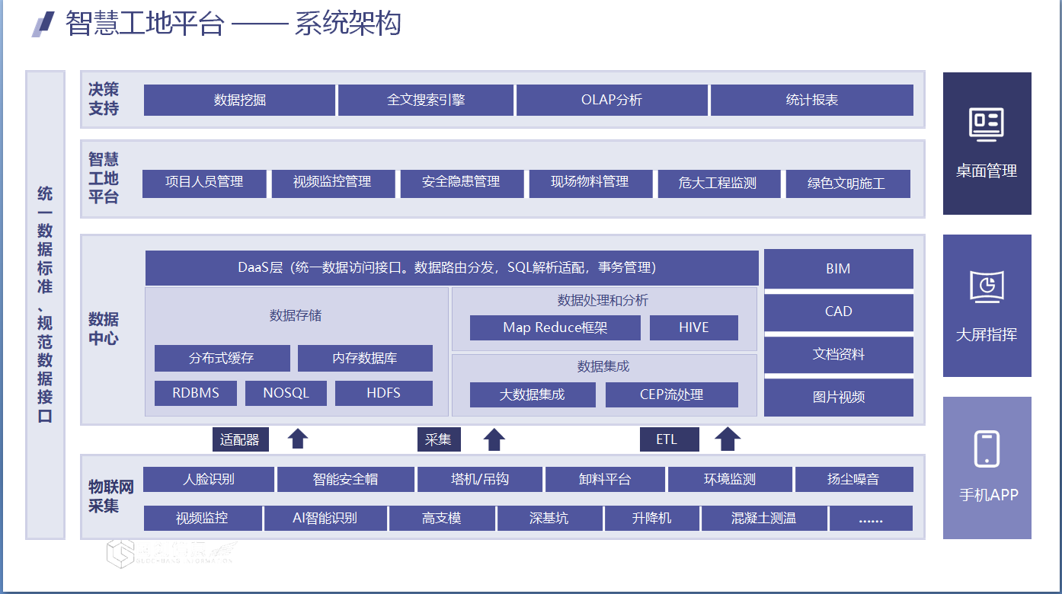Enable the 环境监测 sensor module
This screenshot has height=594, width=1062.
(x=729, y=480)
